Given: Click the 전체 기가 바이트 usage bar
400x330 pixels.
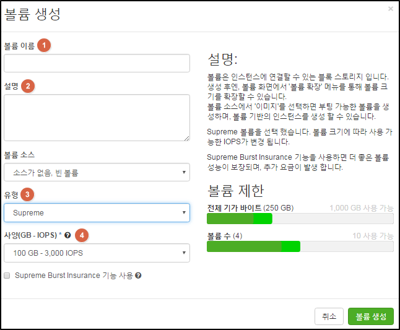Looking at the screenshot, I should 300,219.
